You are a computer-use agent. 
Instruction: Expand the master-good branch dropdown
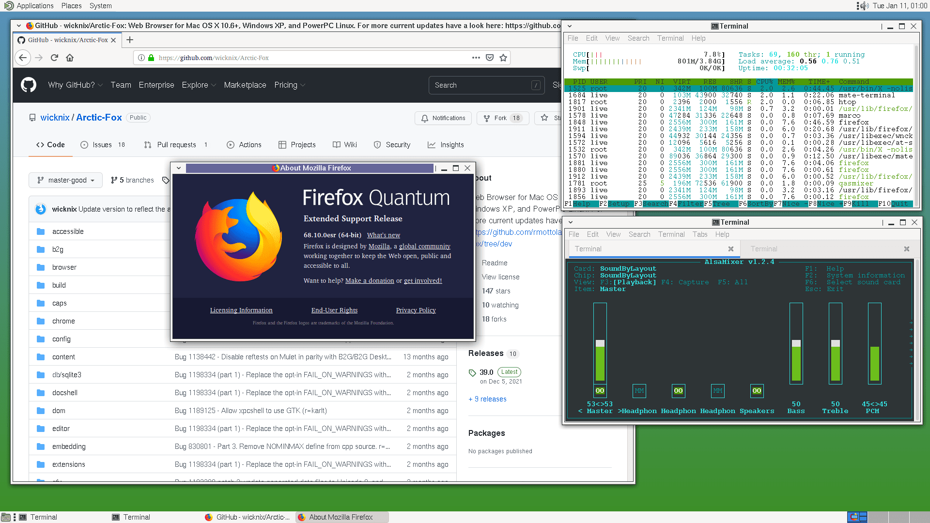65,180
